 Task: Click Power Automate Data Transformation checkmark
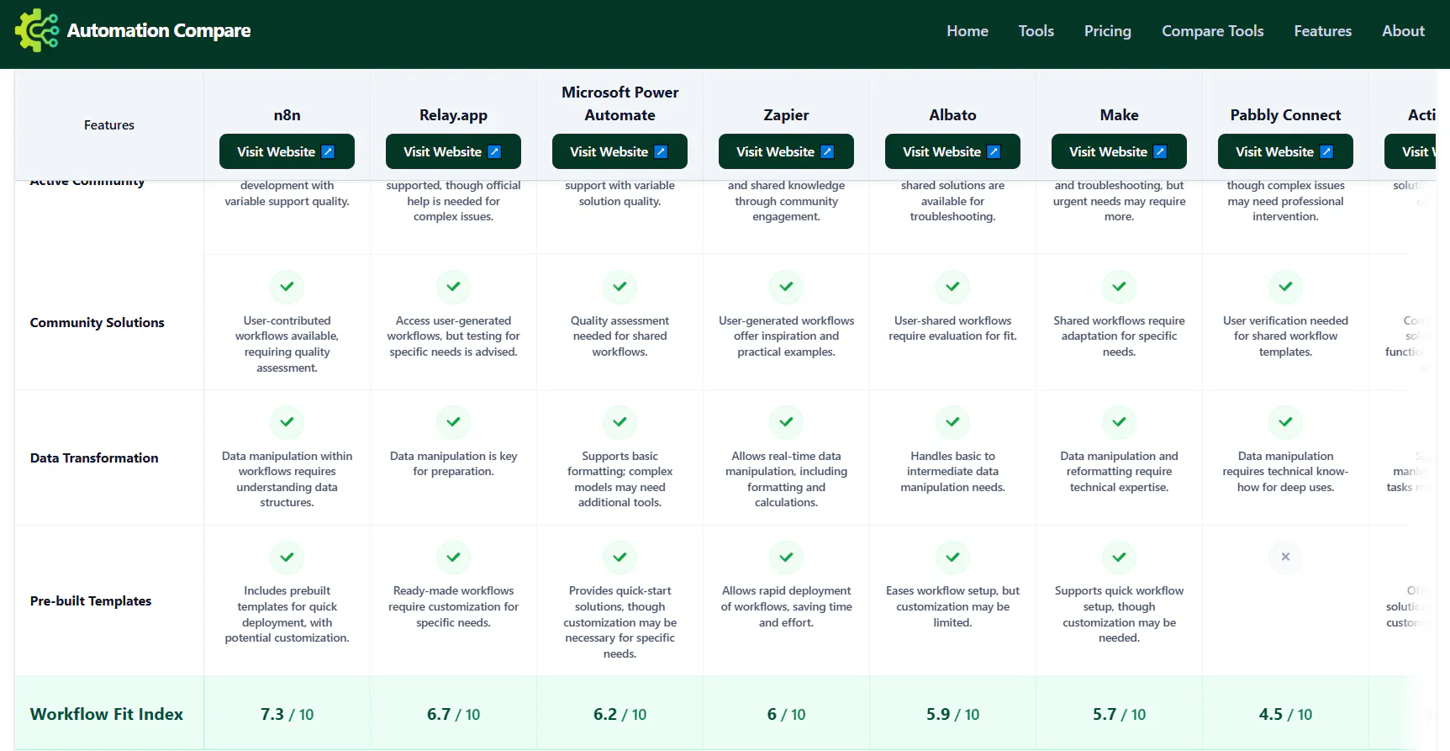[x=620, y=422]
